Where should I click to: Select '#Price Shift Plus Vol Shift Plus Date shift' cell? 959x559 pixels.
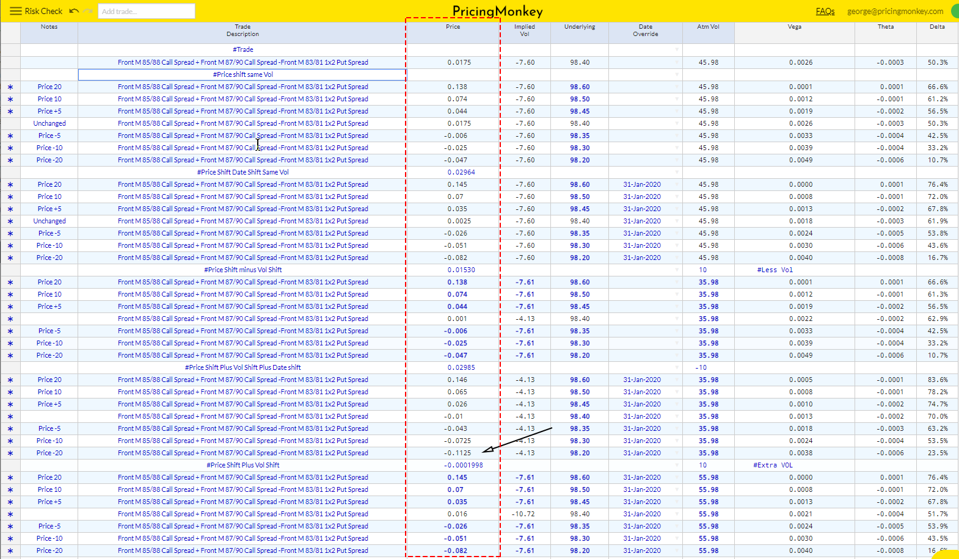pyautogui.click(x=242, y=367)
